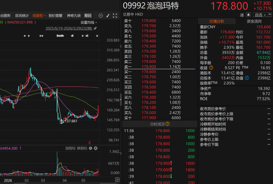Image resolution: width=273 pixels, height=184 pixels.
Task: Click the trade tick at 178.900 with up arrow
Action: pyautogui.click(x=160, y=163)
